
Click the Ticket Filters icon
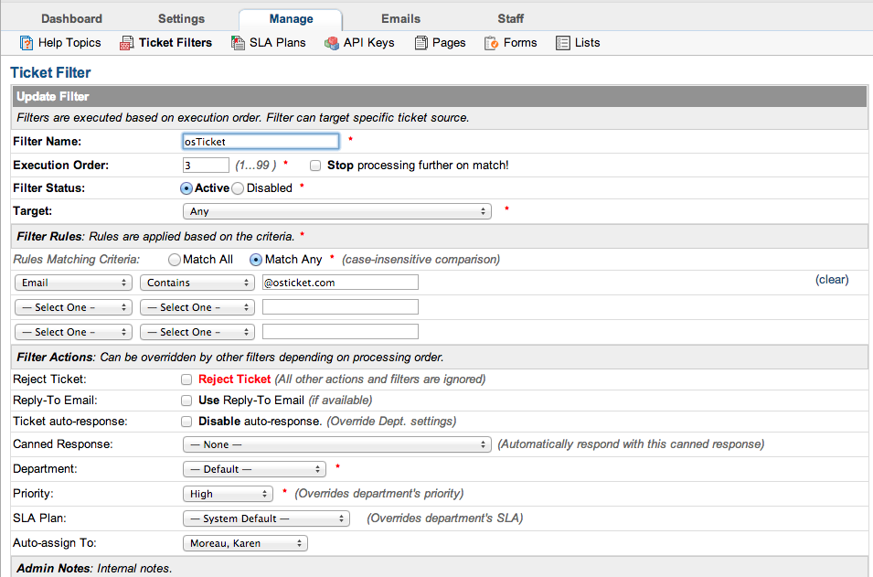126,43
